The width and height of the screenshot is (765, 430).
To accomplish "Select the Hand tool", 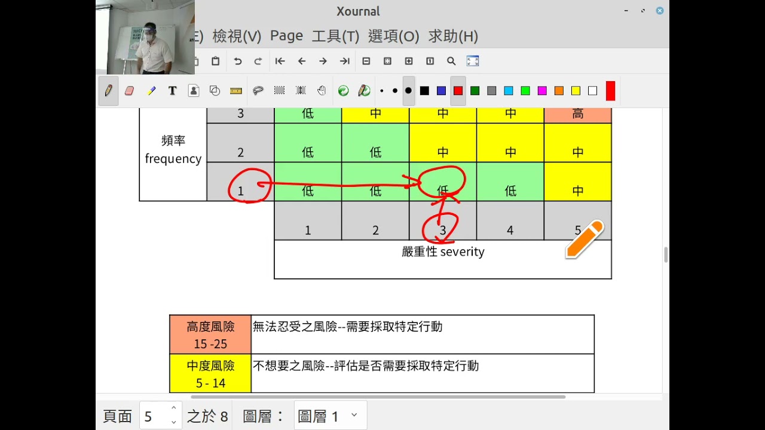I will pyautogui.click(x=322, y=91).
